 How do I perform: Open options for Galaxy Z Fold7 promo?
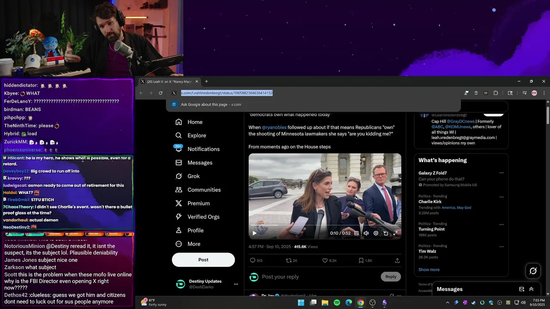(501, 173)
